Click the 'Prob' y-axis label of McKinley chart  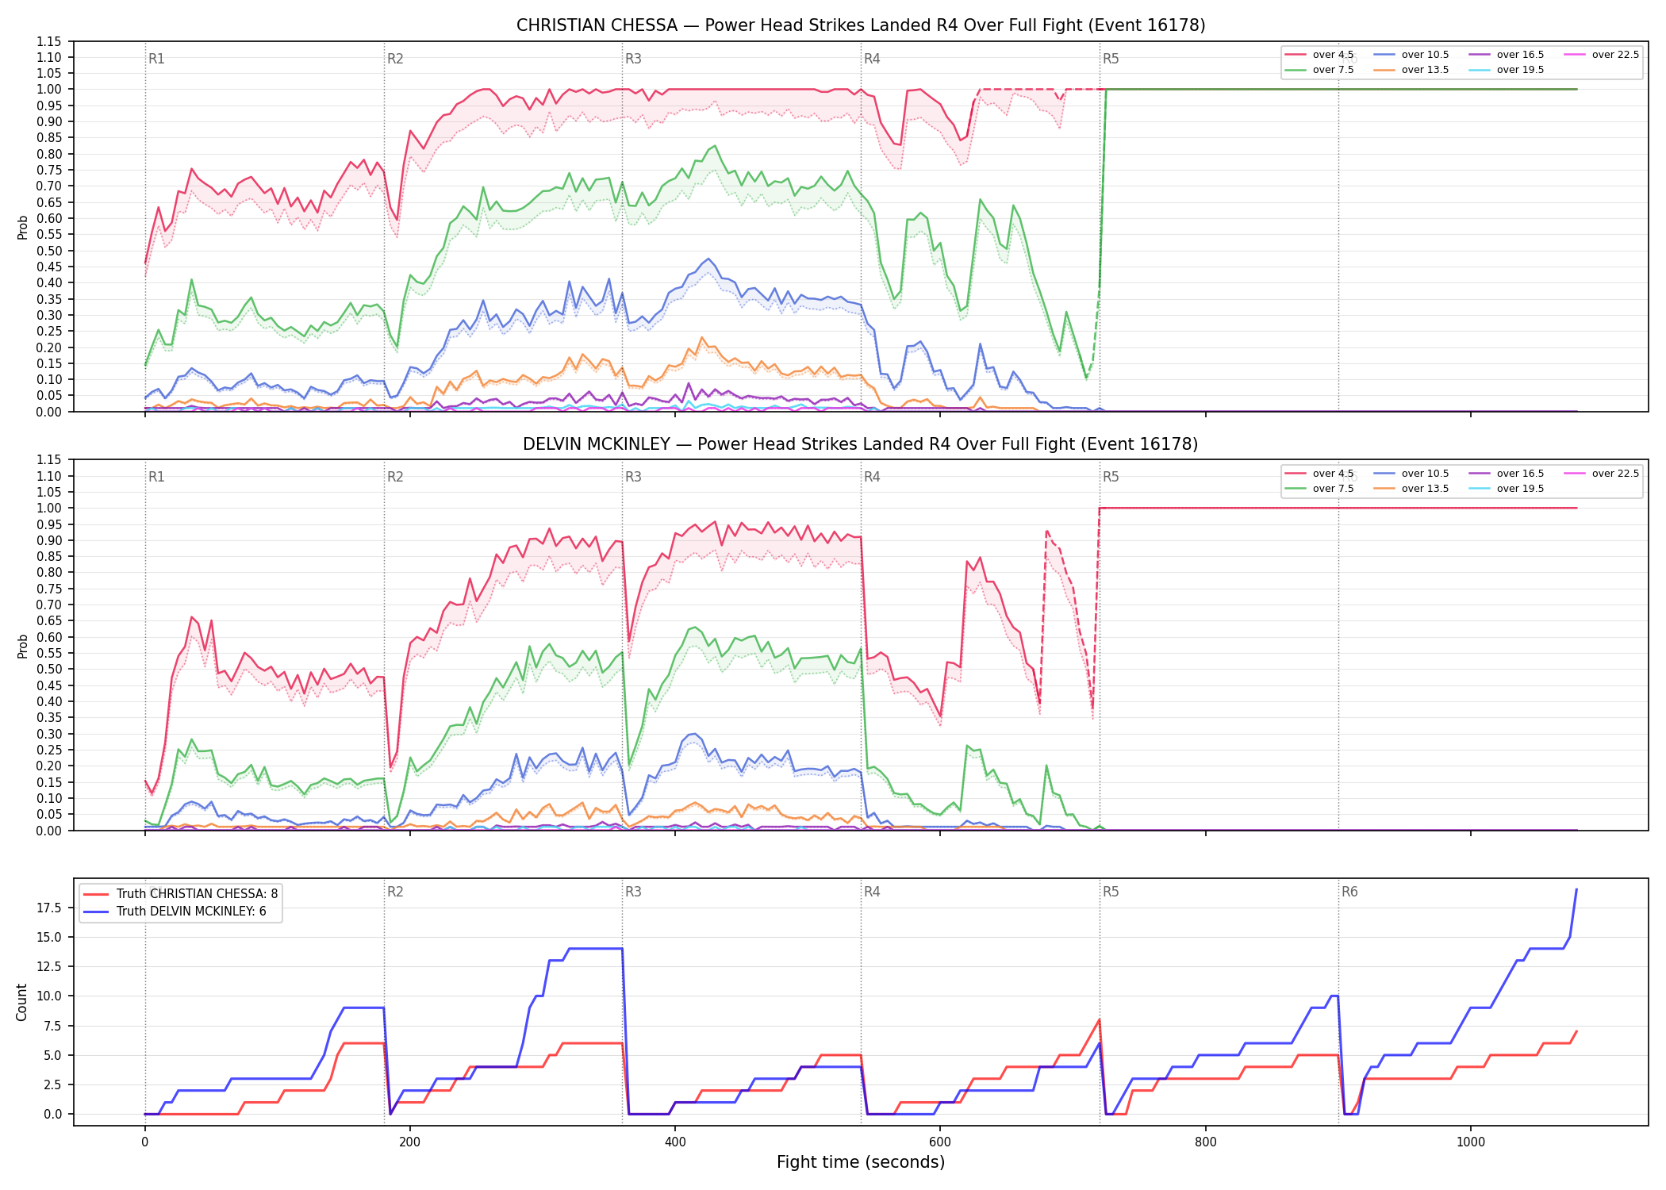(22, 646)
